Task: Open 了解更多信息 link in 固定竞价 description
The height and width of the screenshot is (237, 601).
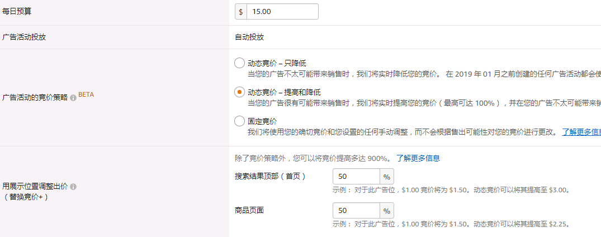Action: point(581,132)
